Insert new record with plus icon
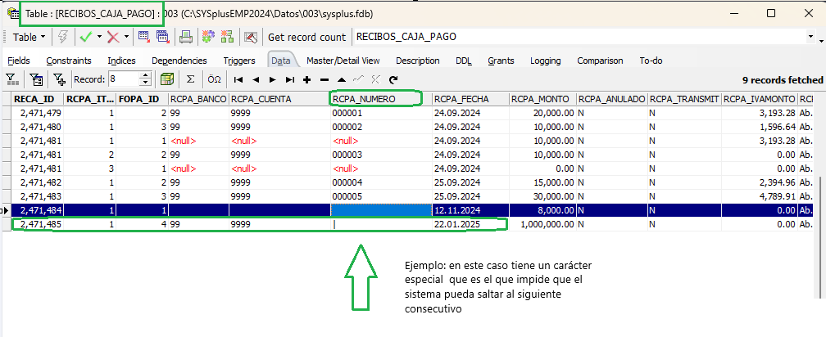The image size is (826, 337). (x=307, y=80)
